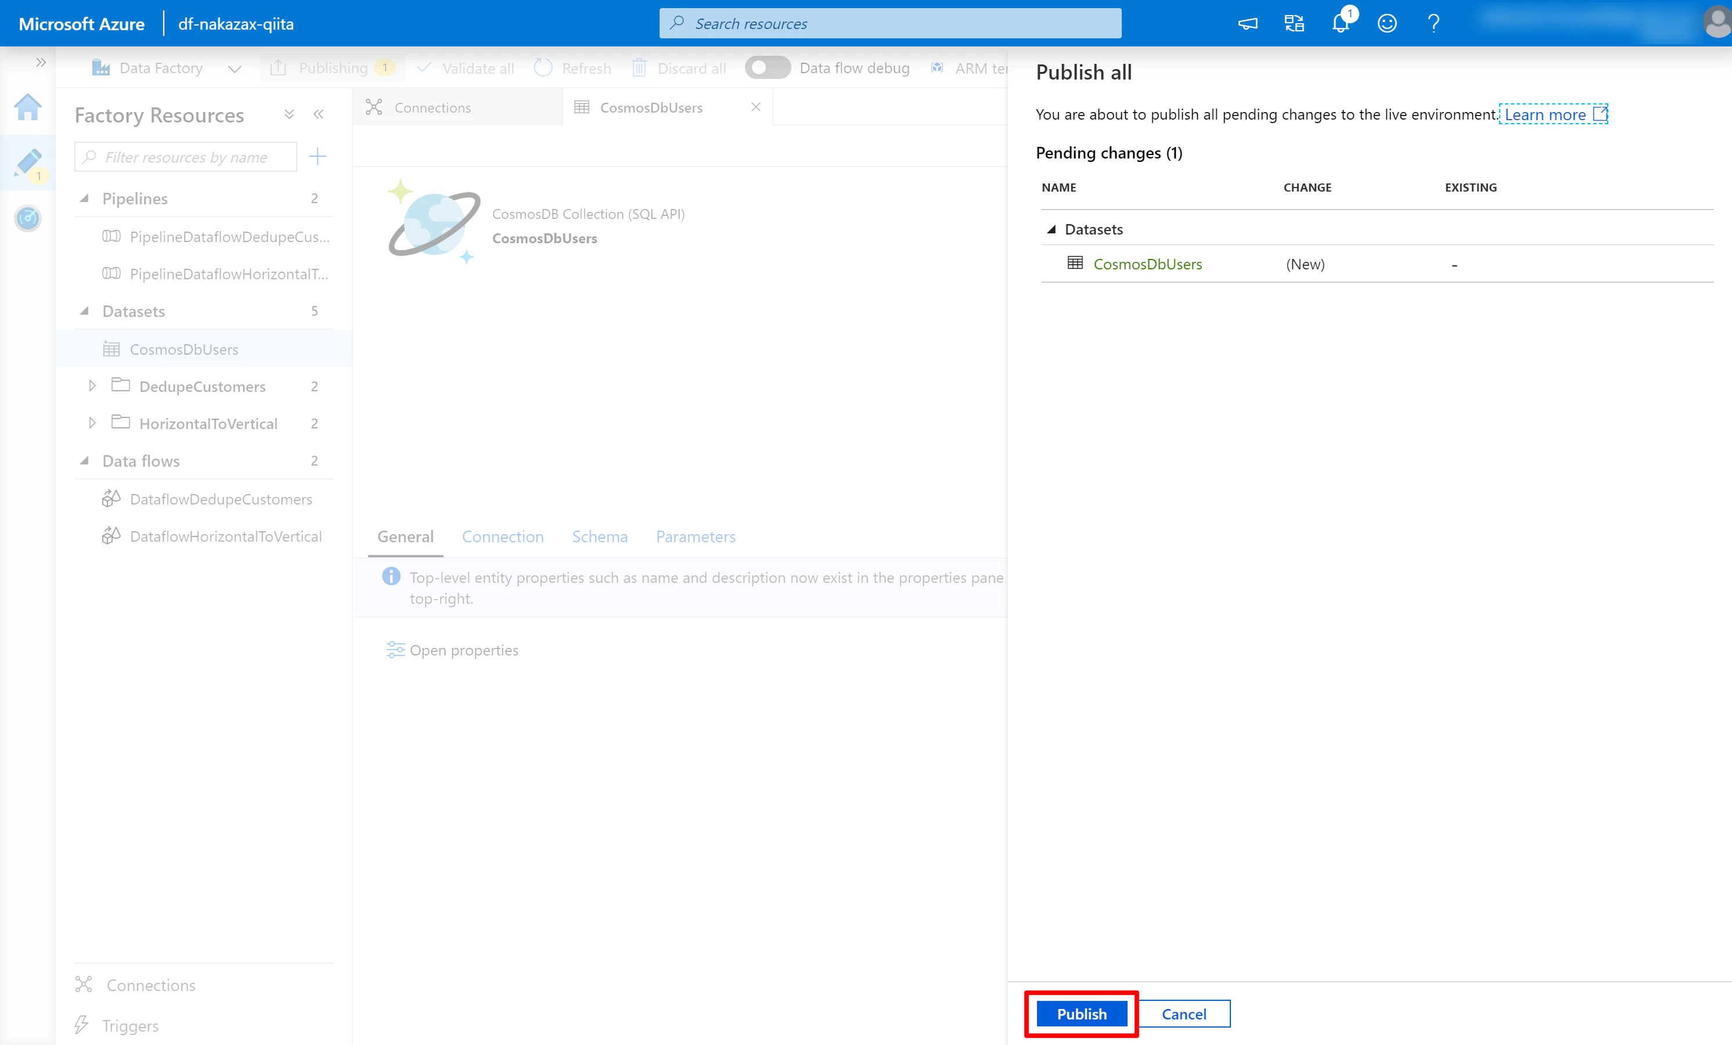The height and width of the screenshot is (1045, 1732).
Task: Open DataflowDedupeCustomers data flow
Action: 221,499
